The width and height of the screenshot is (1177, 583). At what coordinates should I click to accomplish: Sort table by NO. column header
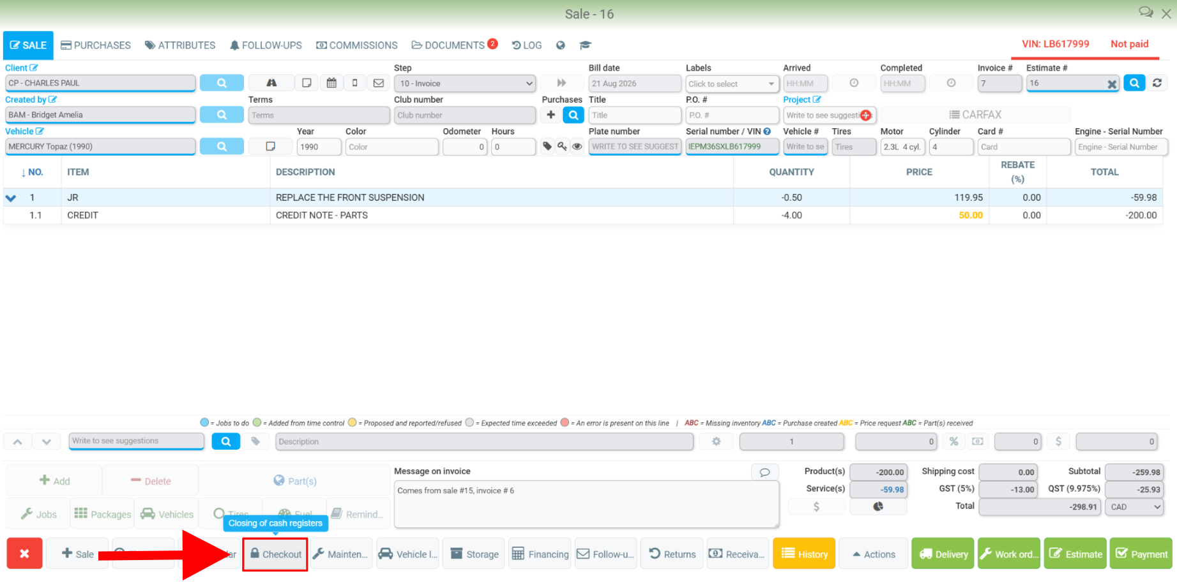pos(32,172)
